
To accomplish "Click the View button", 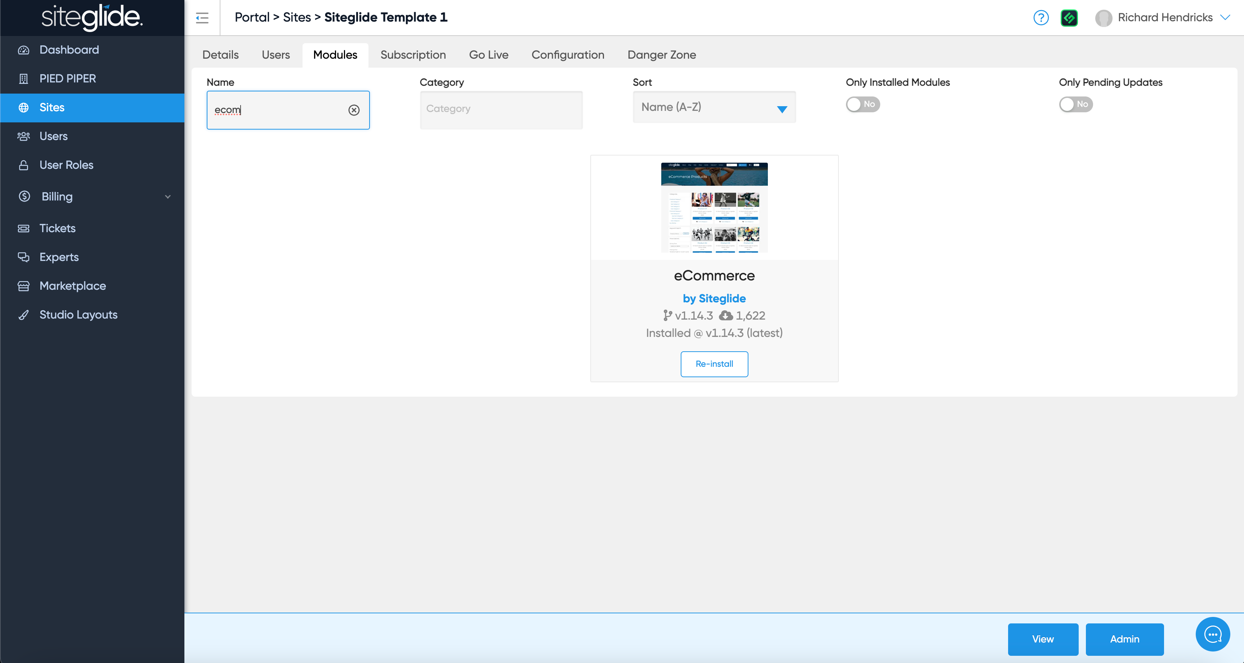I will (1043, 639).
